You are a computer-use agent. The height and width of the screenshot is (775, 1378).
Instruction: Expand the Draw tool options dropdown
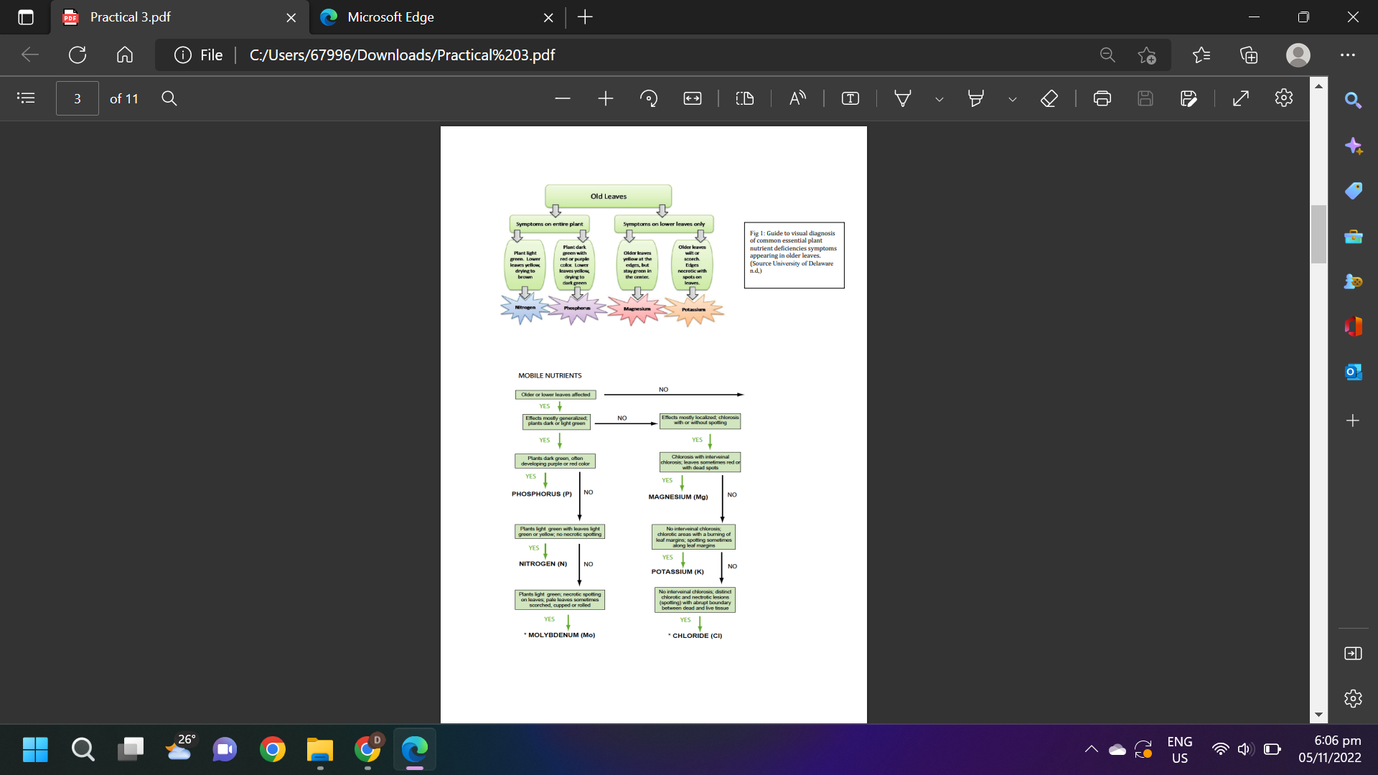[939, 99]
